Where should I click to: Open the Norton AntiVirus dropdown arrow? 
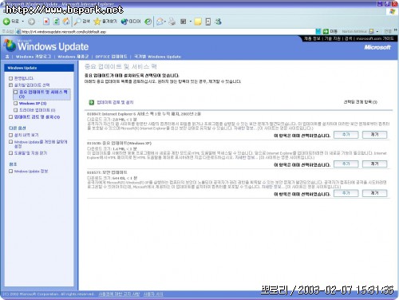pos(377,32)
